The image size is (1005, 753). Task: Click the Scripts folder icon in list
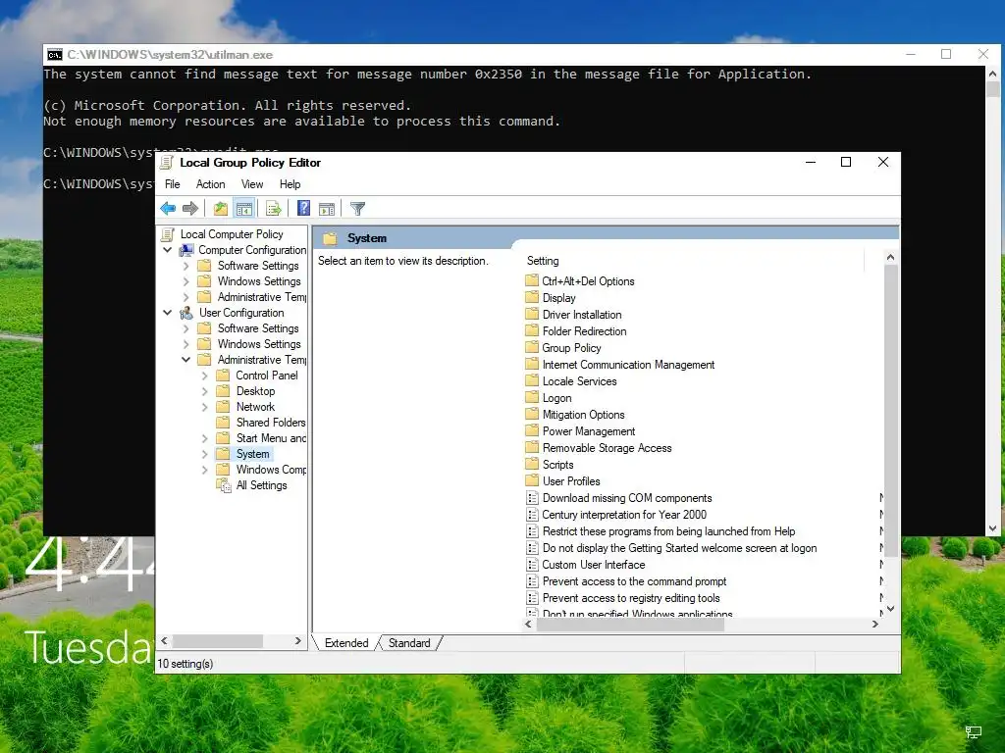[x=531, y=464]
